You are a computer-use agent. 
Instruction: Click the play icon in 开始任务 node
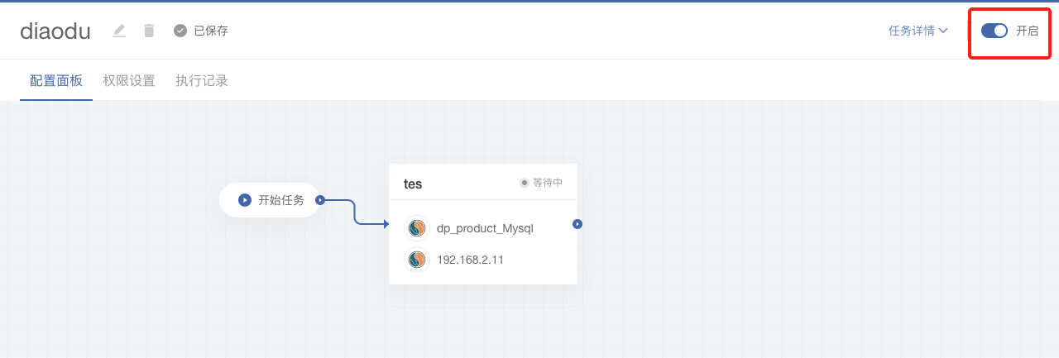(x=245, y=200)
